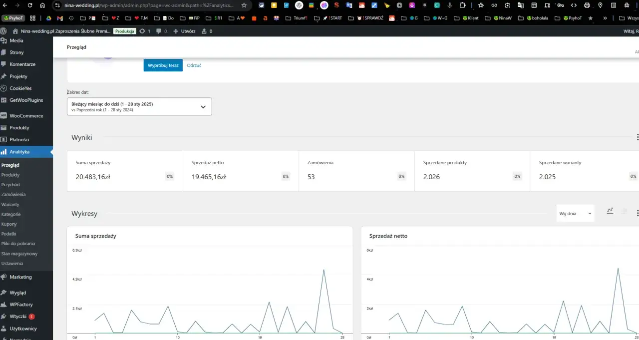Click the WordPress logo in admin bar
This screenshot has height=340, width=639.
(x=3, y=31)
